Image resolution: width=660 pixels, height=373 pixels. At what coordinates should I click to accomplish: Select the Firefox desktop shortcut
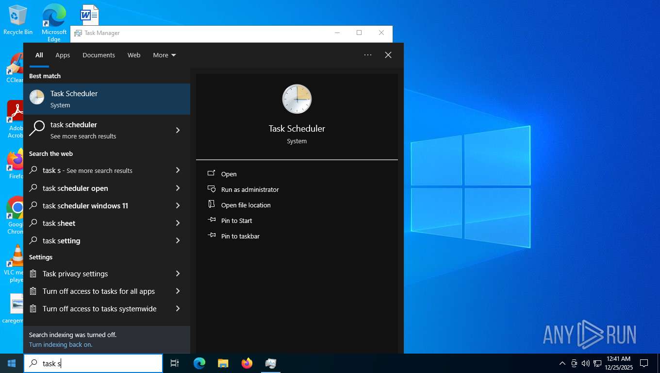(x=15, y=164)
